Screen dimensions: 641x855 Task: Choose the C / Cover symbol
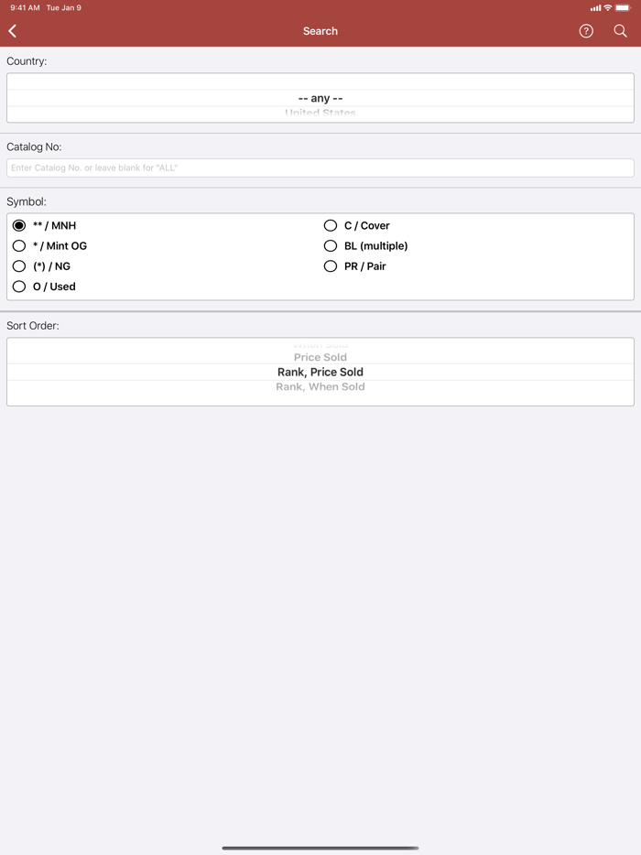331,225
